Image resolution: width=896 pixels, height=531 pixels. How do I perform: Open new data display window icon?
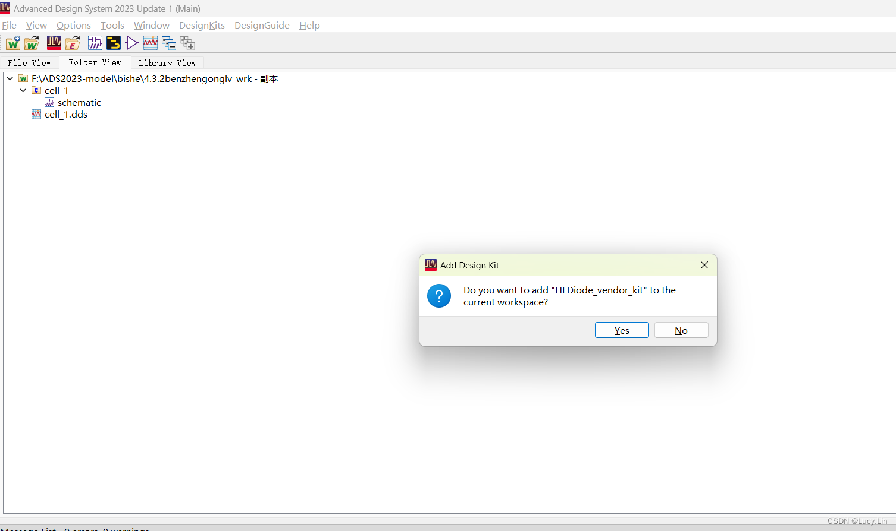(x=151, y=43)
